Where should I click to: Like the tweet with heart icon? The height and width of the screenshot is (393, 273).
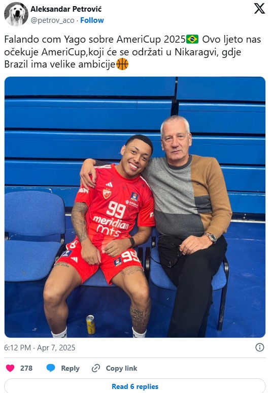pos(10,368)
